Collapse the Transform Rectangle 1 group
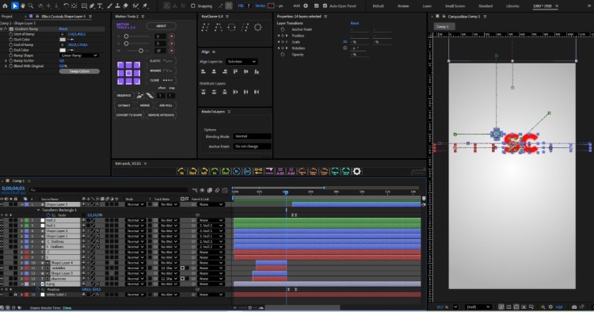 point(38,210)
